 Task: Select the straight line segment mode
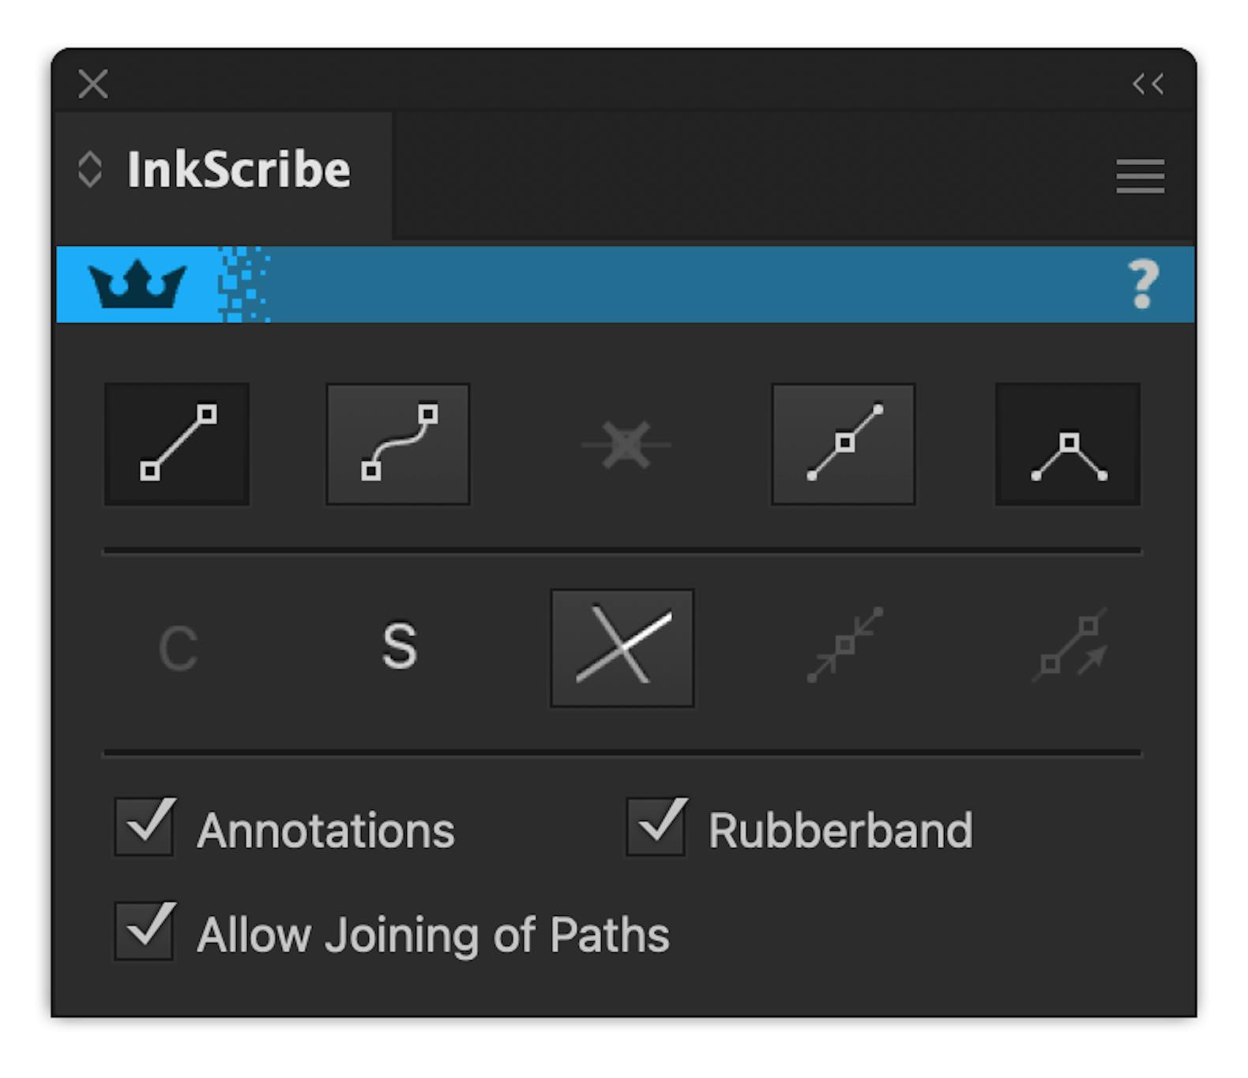click(x=176, y=443)
